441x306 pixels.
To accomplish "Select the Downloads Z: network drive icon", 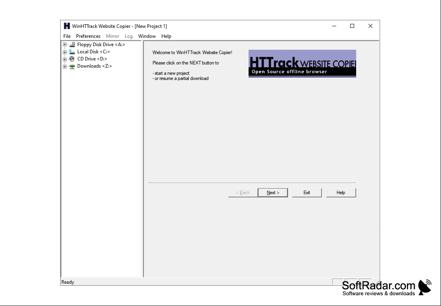I will pyautogui.click(x=72, y=66).
